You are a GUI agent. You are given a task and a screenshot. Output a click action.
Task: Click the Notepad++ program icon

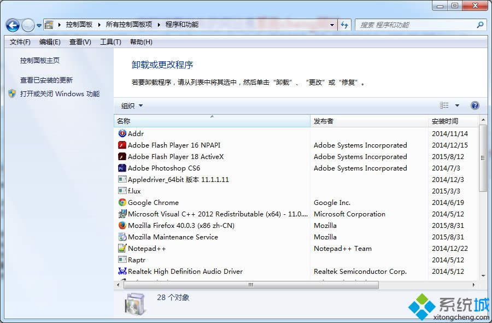point(122,249)
